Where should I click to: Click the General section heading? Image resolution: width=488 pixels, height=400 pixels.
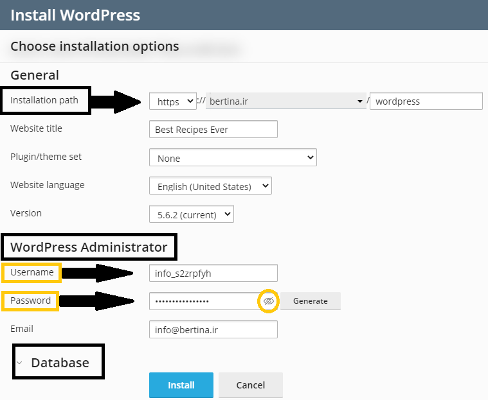(35, 75)
